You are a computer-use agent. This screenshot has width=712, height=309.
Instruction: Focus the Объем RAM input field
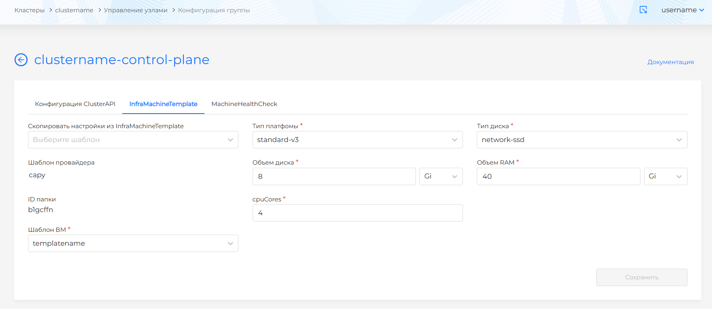pyautogui.click(x=558, y=176)
